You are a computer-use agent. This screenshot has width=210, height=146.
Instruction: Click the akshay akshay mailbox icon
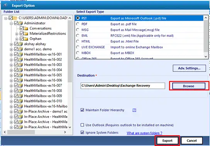tap(20, 44)
